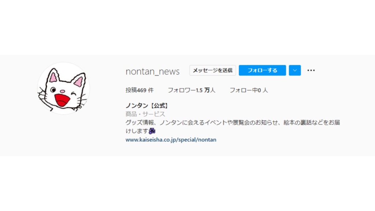Screen dimensions: 375x211
Task: Click the cat's winking eye in avatar
Action: point(74,93)
